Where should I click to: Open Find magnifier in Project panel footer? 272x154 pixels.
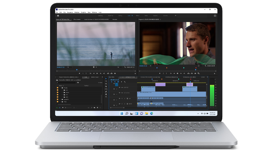92,108
